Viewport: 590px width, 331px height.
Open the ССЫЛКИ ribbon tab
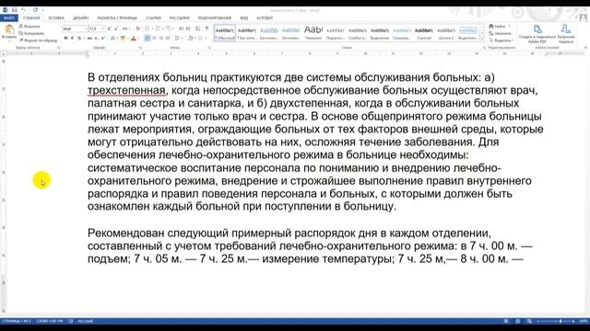coord(153,17)
